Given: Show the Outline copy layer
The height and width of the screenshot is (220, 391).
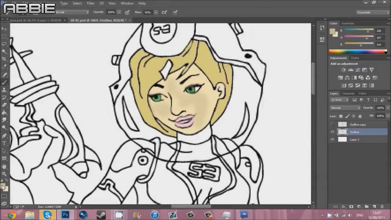Looking at the screenshot, I should (332, 125).
